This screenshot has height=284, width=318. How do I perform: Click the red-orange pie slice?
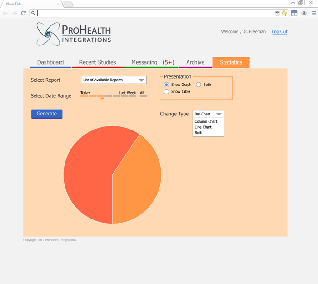tap(91, 174)
